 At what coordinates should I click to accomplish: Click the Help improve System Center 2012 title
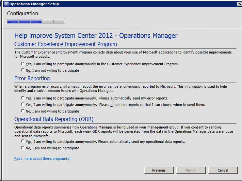[x=96, y=36]
